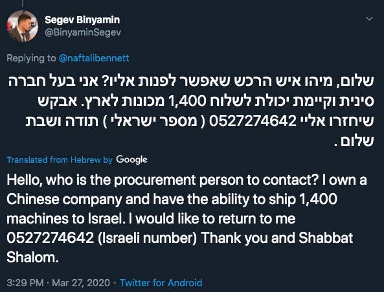The height and width of the screenshot is (292, 384).
Task: Click the last Hebrew line "שלום ."
Action: (354, 141)
